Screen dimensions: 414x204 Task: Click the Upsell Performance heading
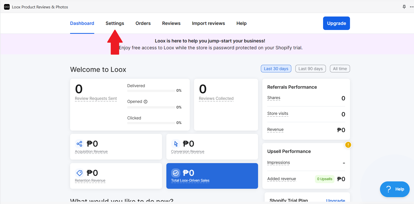tap(289, 151)
